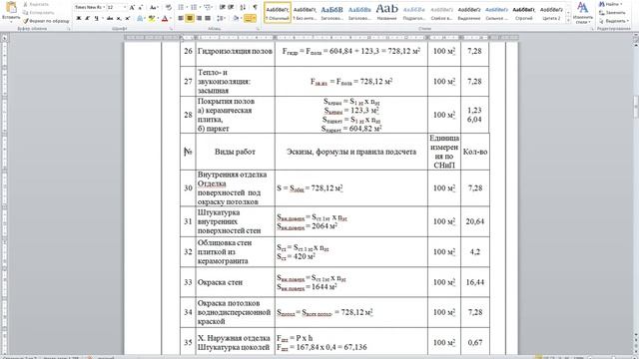Viewport: 639px width, 359px height.
Task: Click the quantity value '0,67'
Action: pos(475,342)
